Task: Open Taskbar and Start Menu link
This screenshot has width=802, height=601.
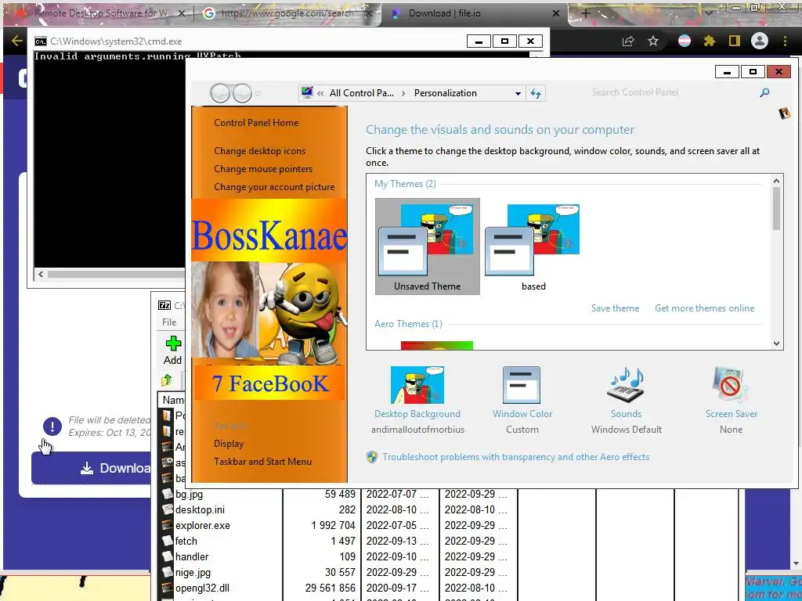Action: point(262,462)
